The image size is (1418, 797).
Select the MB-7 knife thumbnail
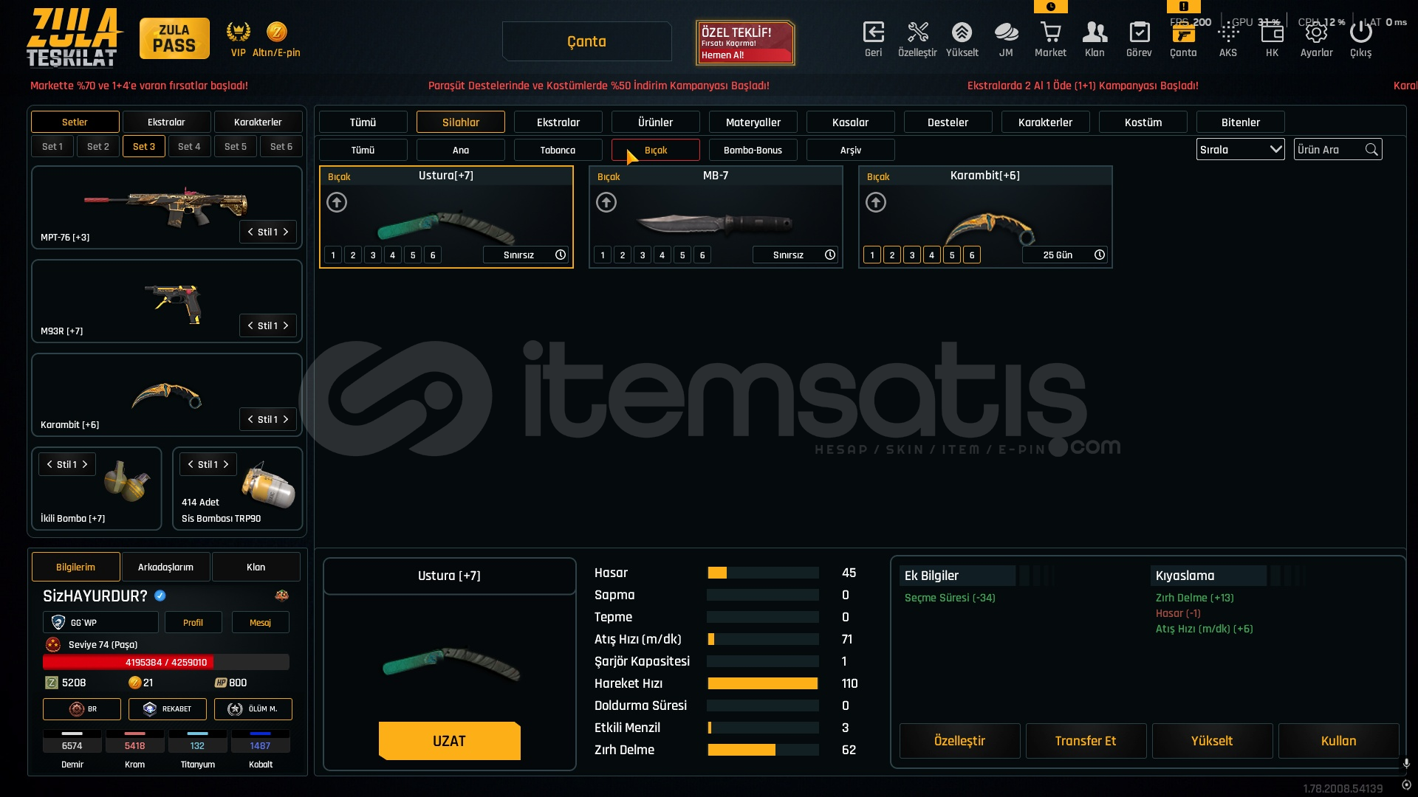click(x=715, y=223)
